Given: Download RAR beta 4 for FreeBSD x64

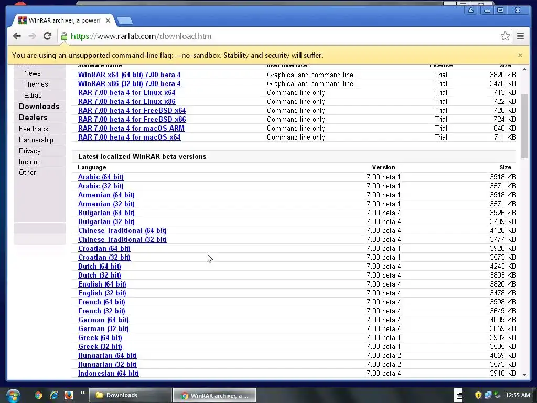Looking at the screenshot, I should (132, 110).
